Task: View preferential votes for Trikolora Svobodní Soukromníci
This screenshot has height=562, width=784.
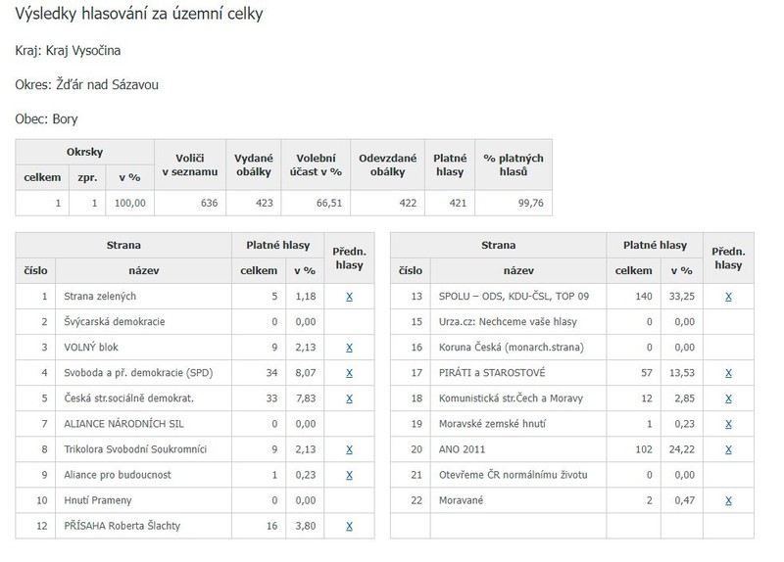Action: 349,448
